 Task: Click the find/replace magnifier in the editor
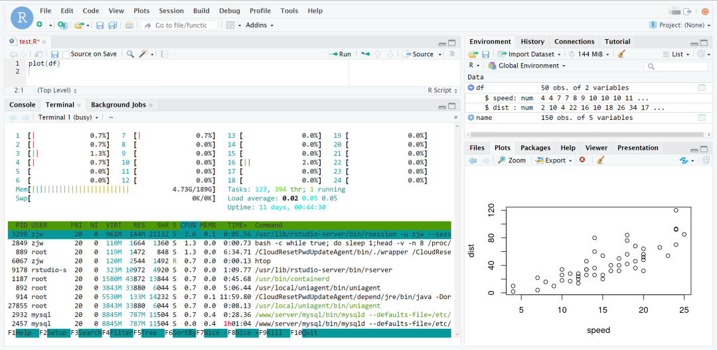[130, 54]
